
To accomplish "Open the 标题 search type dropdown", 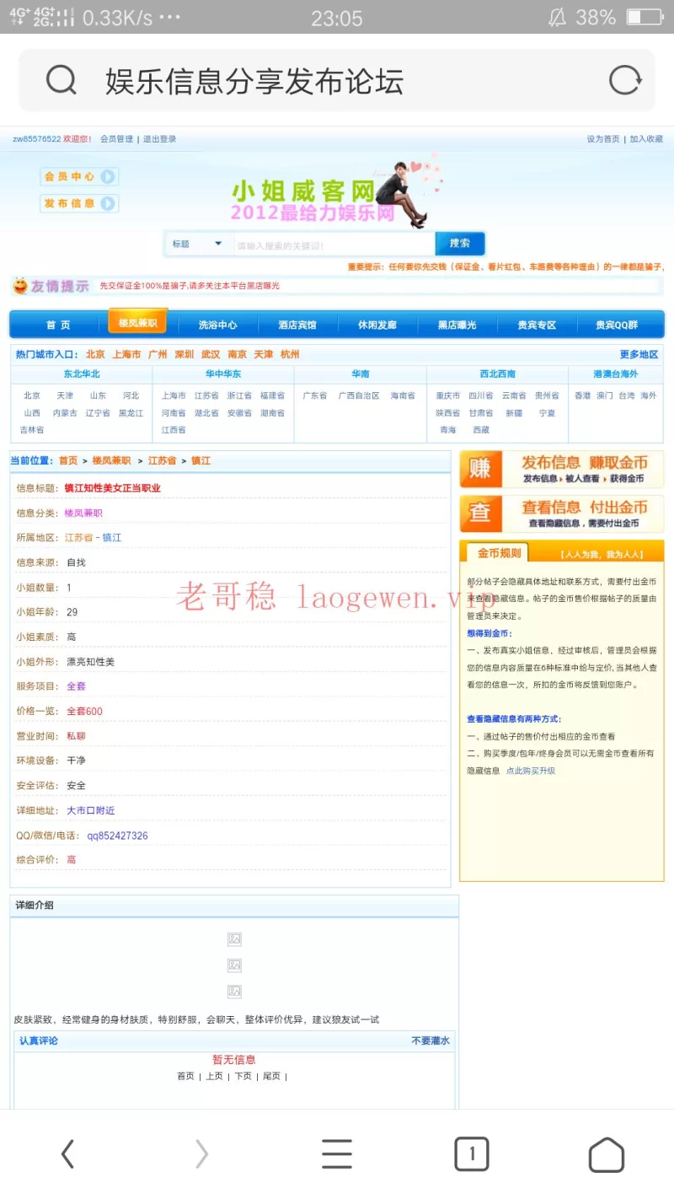I will pyautogui.click(x=197, y=244).
